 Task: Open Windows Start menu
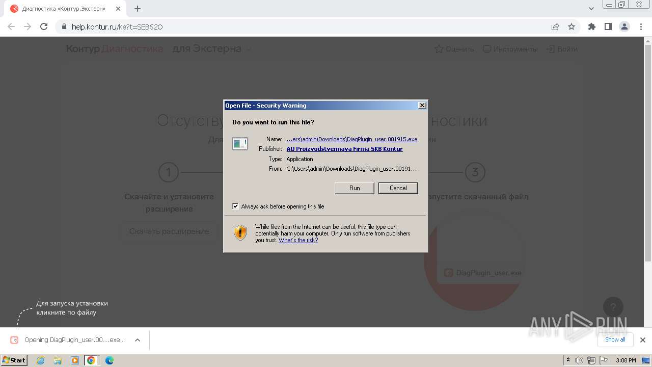[14, 360]
